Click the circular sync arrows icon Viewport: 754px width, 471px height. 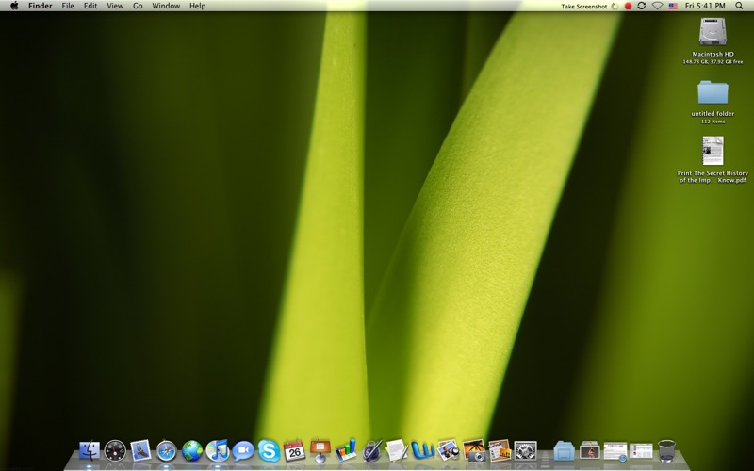coord(642,6)
